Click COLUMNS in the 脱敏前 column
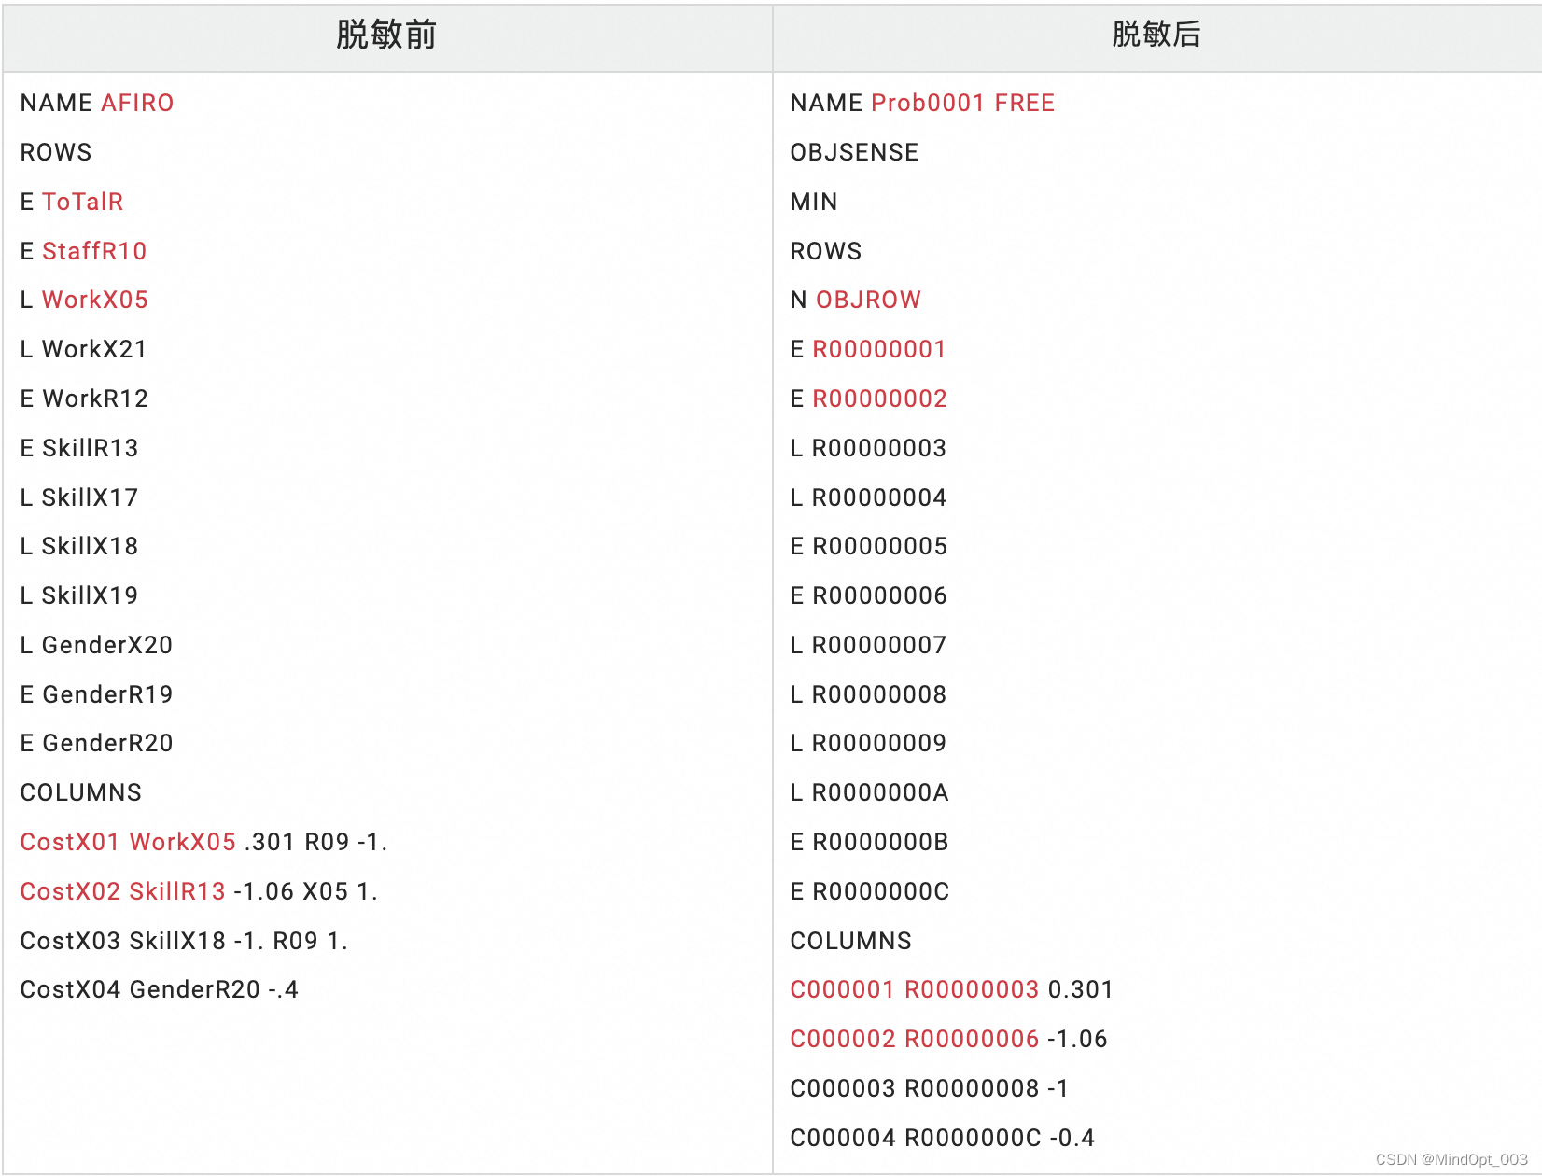This screenshot has width=1542, height=1176. click(81, 792)
